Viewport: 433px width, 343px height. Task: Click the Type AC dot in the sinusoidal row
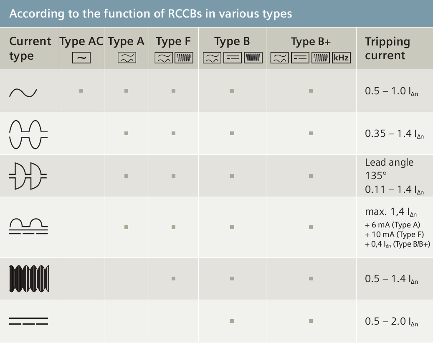coord(81,91)
